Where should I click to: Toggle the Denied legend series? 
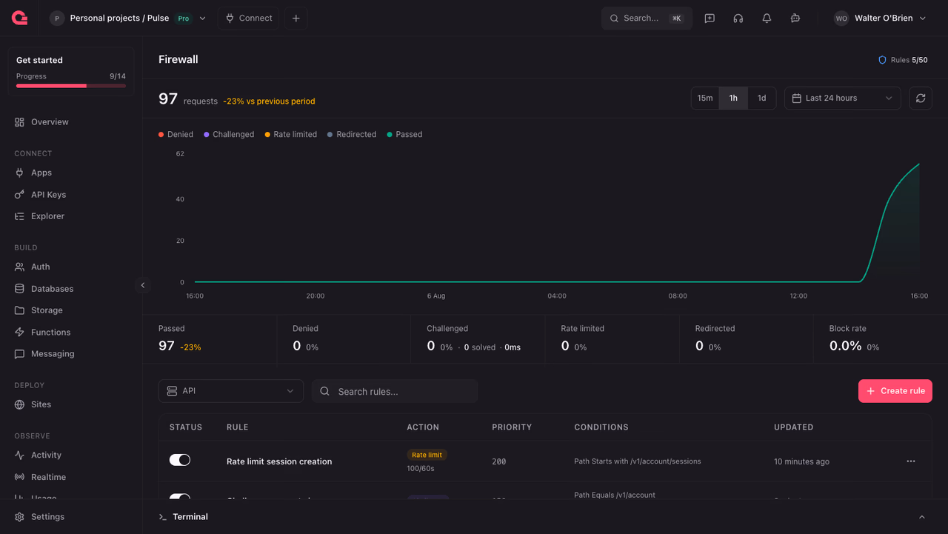(176, 135)
